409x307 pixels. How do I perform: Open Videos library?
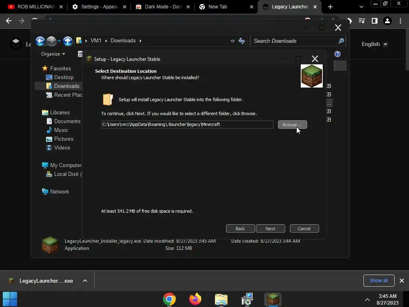tap(58, 148)
